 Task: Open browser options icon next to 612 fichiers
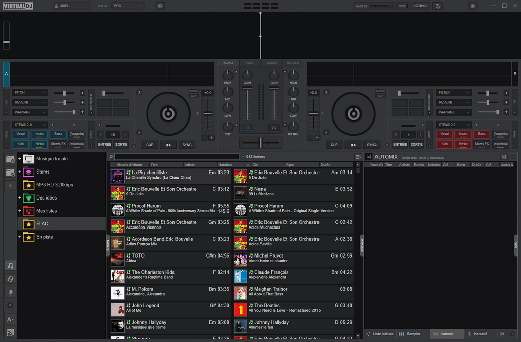tap(358, 157)
